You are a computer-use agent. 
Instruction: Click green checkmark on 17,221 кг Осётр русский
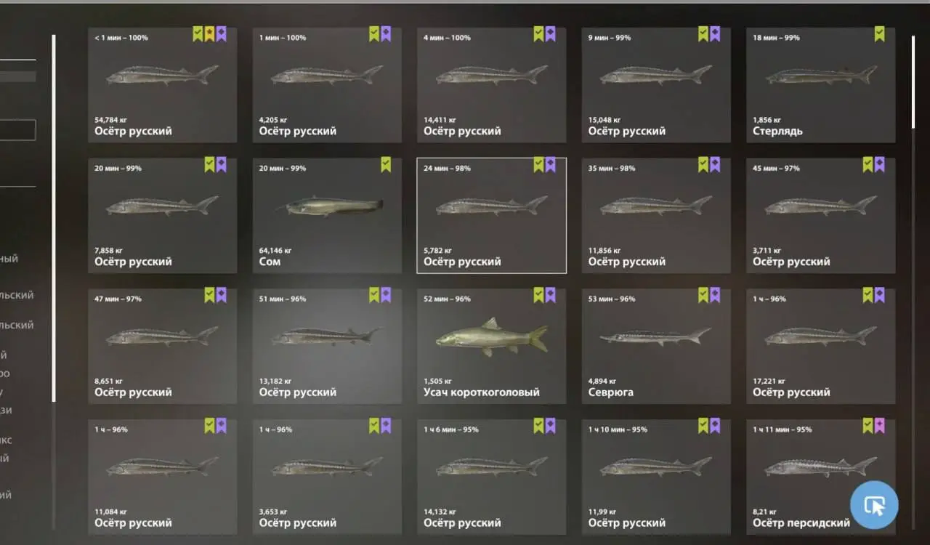tap(868, 294)
